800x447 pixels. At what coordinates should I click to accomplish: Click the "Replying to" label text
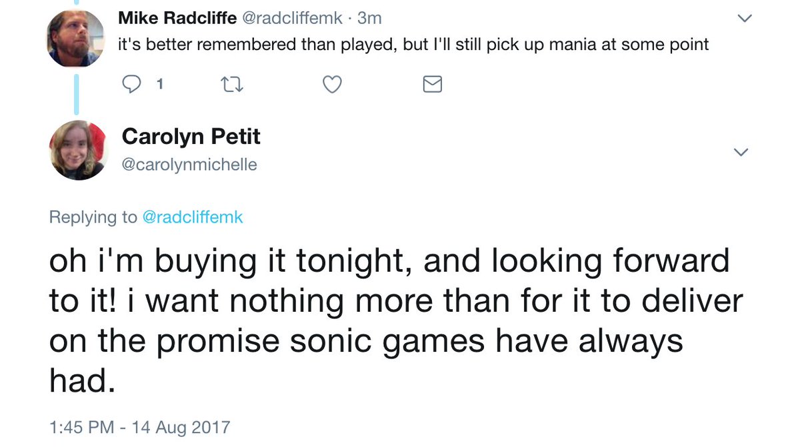pos(93,217)
